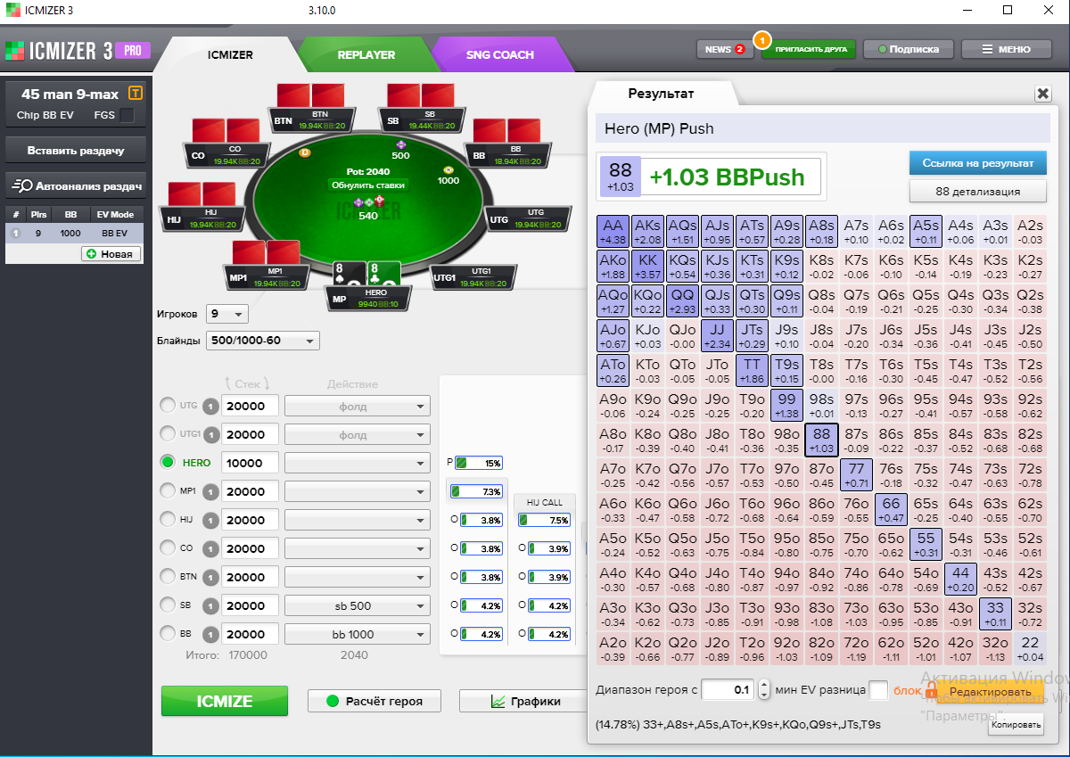Click the big blind chip above 1000
This screenshot has width=1070, height=757.
(x=448, y=169)
